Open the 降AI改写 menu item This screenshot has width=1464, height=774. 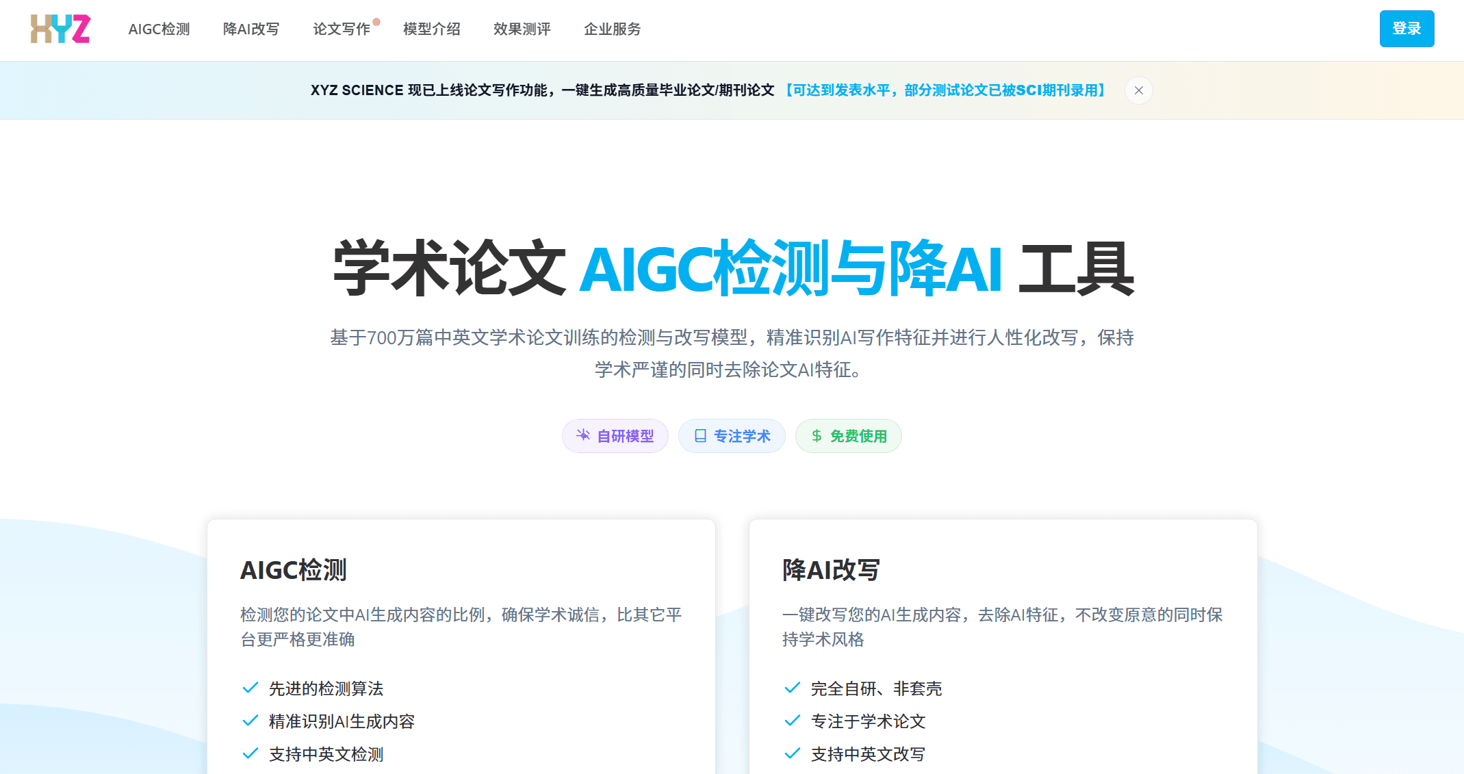[251, 29]
